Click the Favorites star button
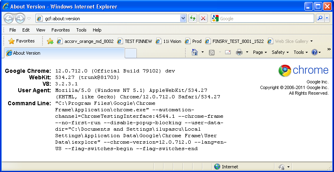The width and height of the screenshot is (334, 172). 22,41
